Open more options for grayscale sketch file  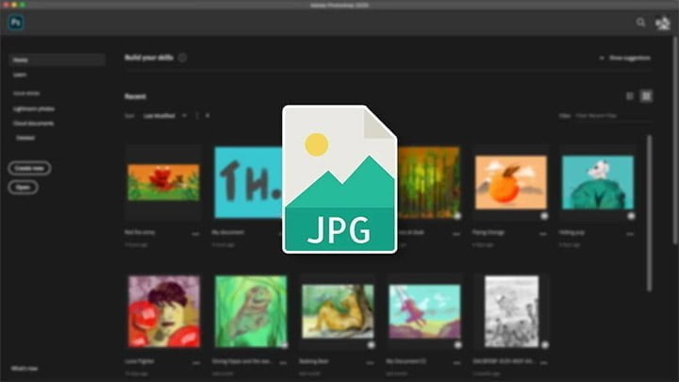tap(543, 362)
